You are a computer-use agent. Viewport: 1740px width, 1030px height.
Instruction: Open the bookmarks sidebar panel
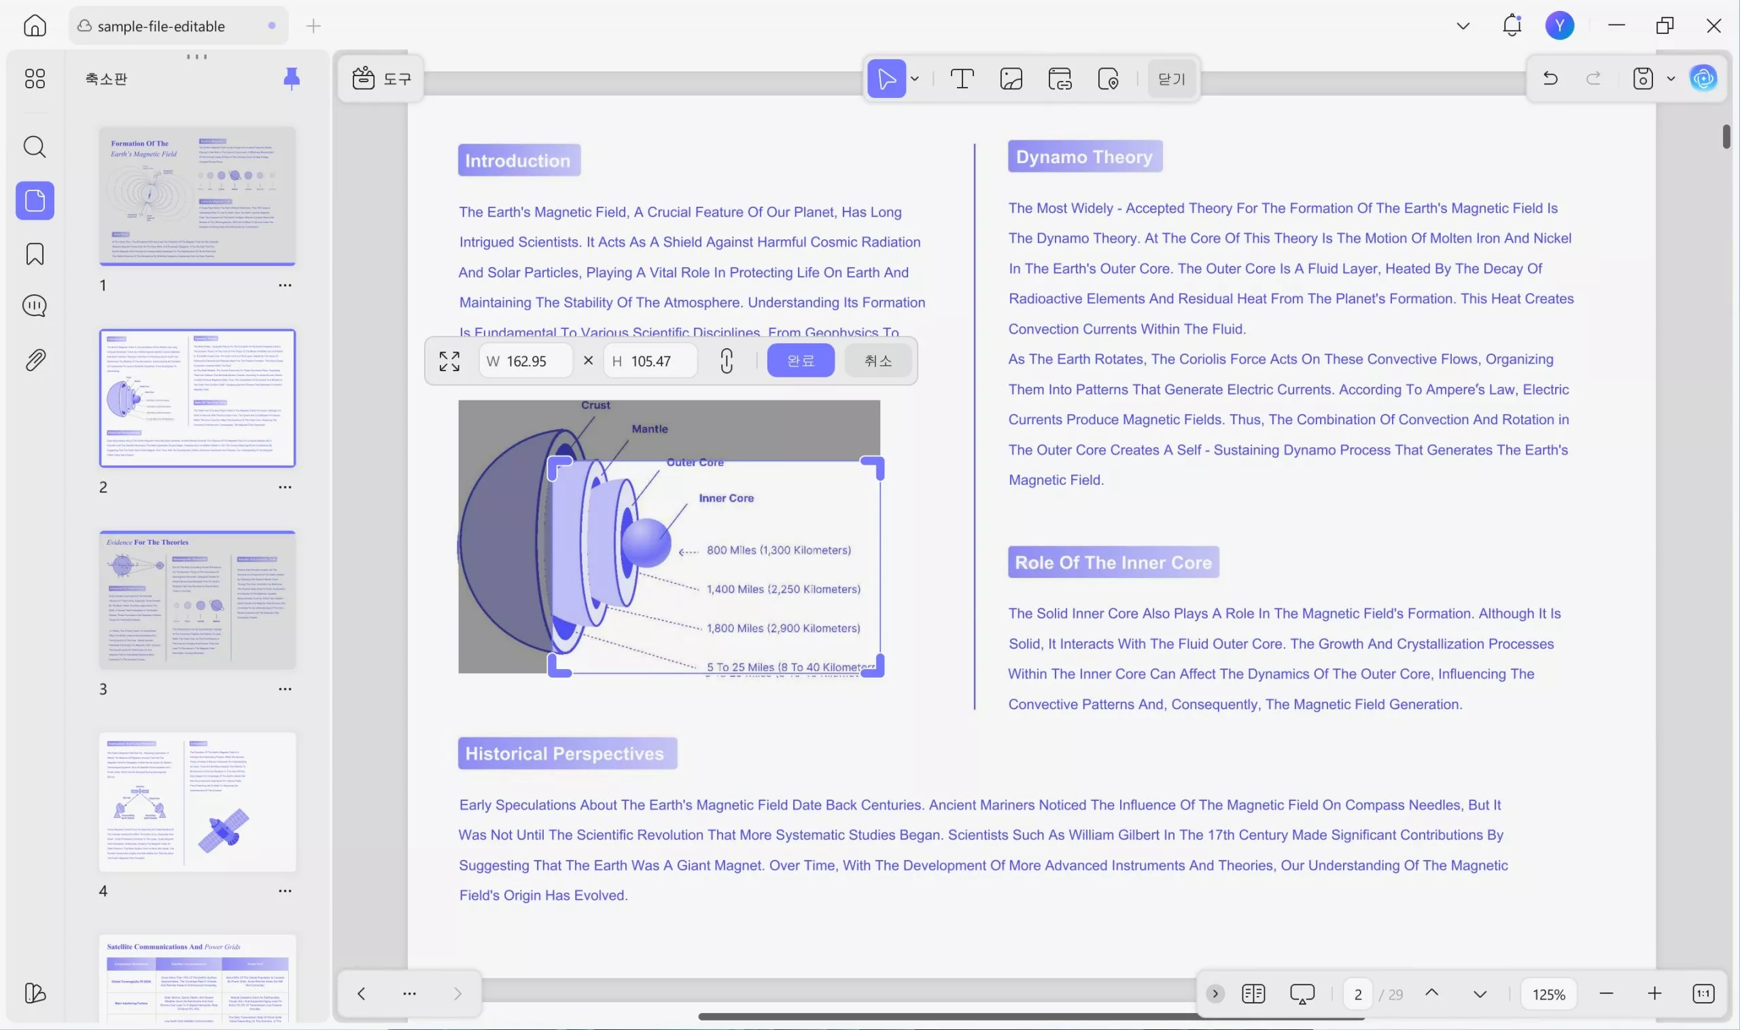[35, 254]
